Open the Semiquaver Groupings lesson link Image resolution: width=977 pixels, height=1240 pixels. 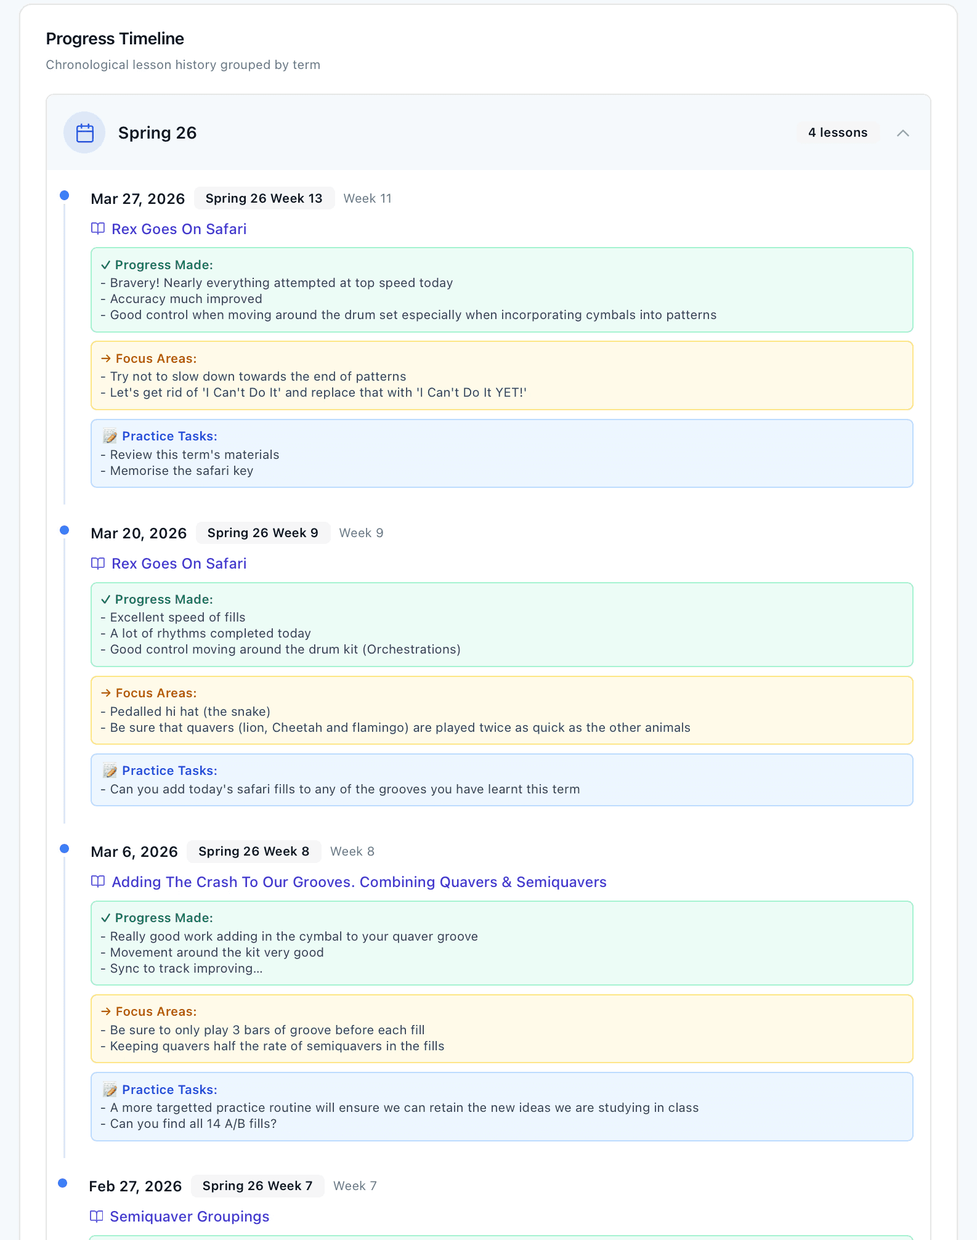point(190,1217)
